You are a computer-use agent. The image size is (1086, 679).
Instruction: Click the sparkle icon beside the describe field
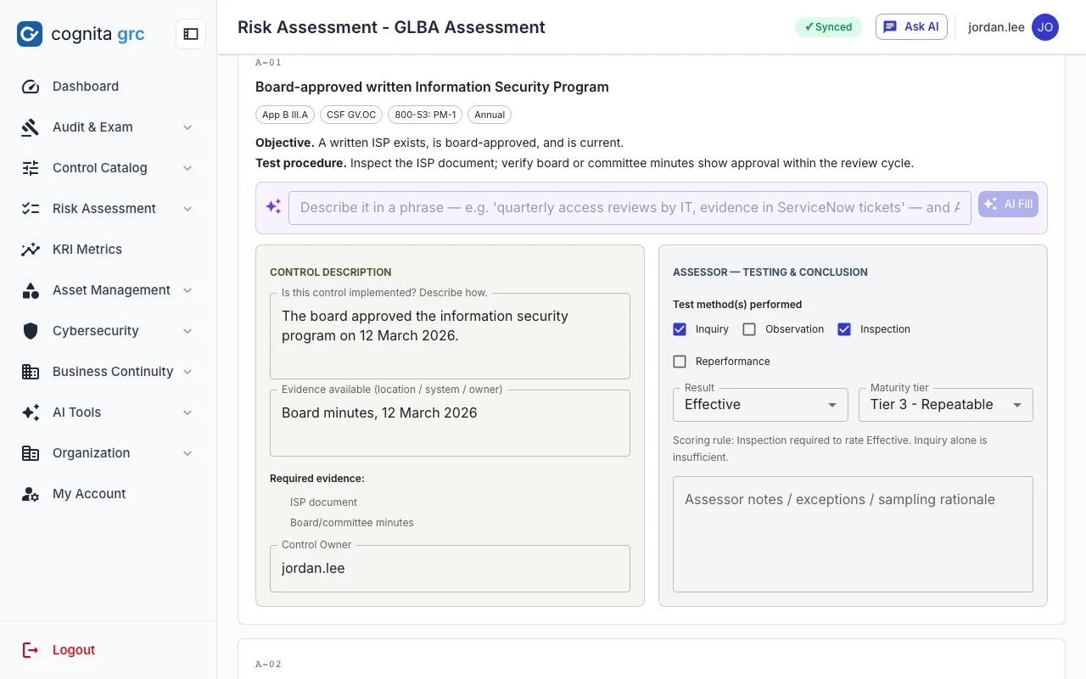[273, 207]
